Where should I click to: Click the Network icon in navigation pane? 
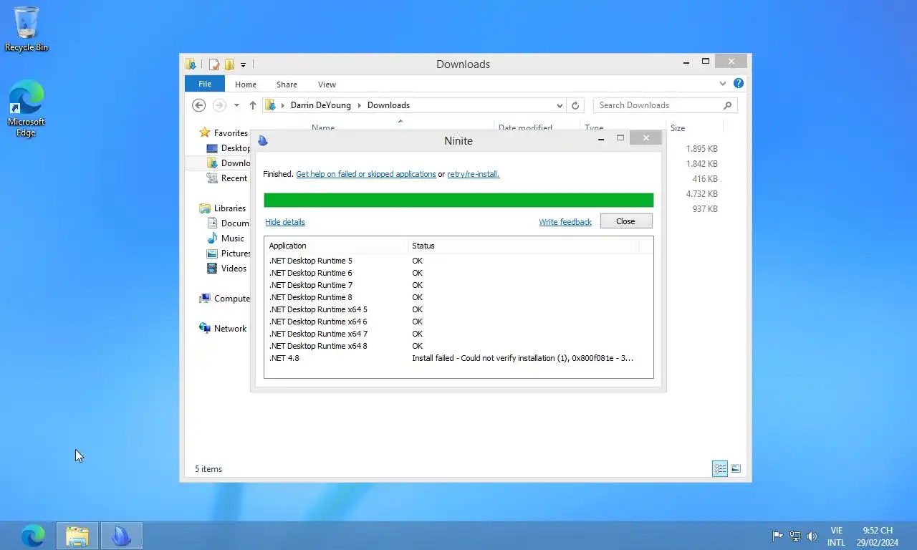205,329
